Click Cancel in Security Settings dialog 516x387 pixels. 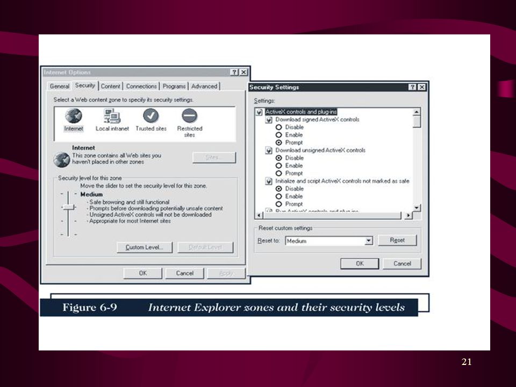pos(402,263)
